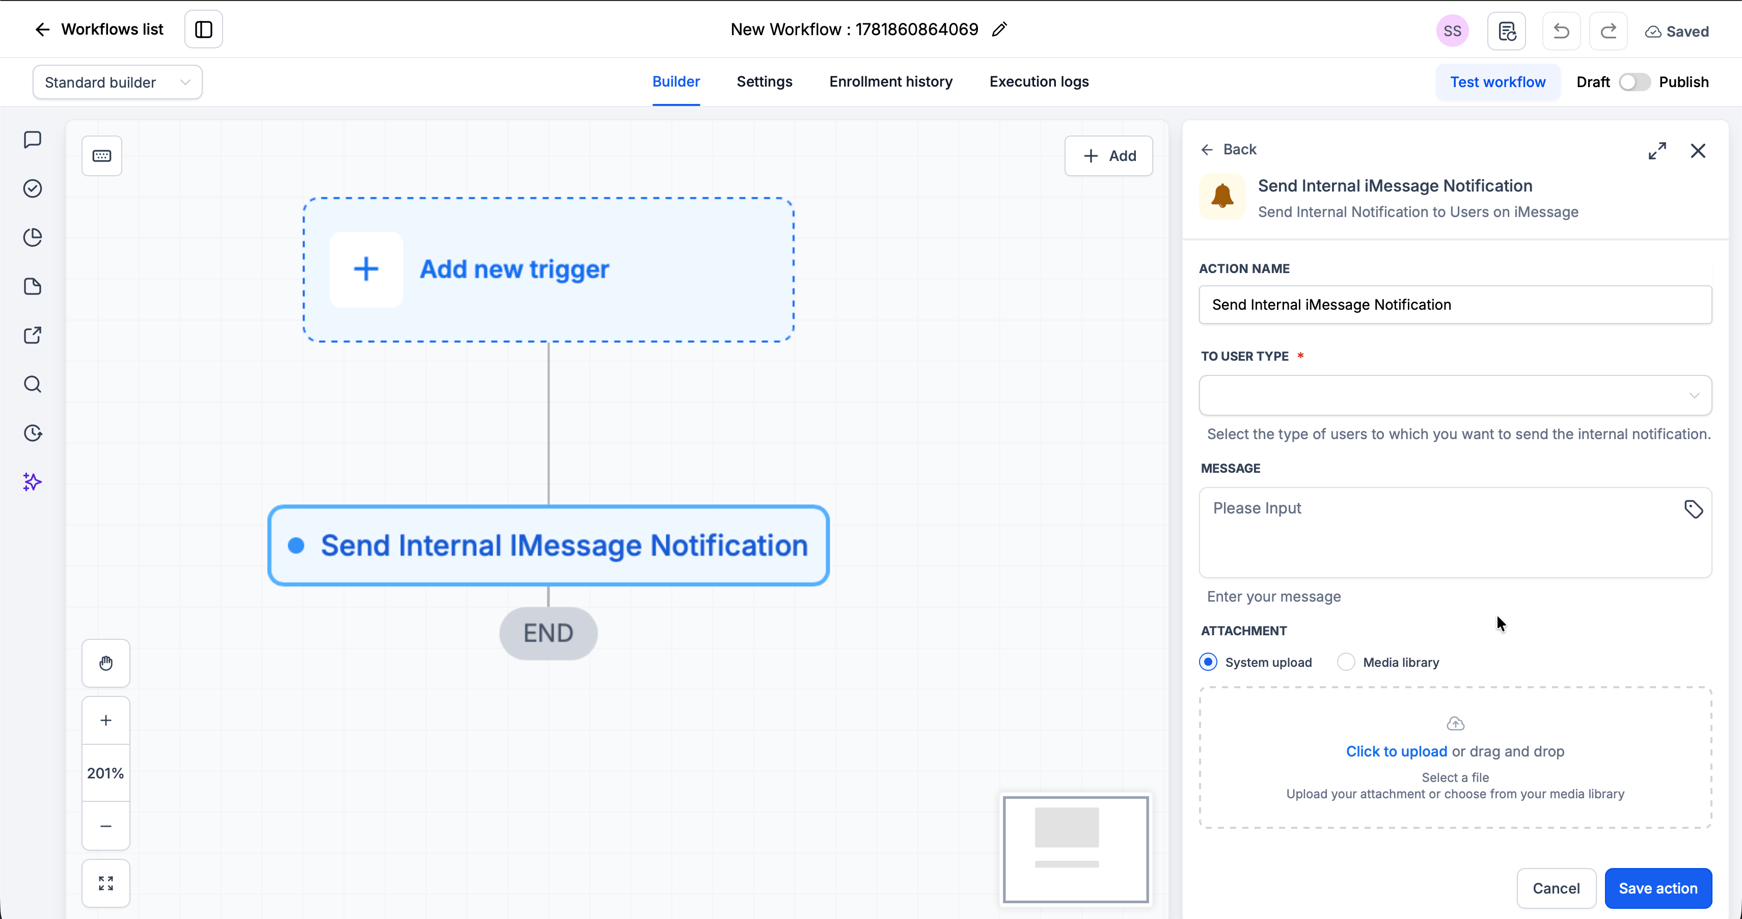
Task: Expand the action panel to fullscreen
Action: [1657, 150]
